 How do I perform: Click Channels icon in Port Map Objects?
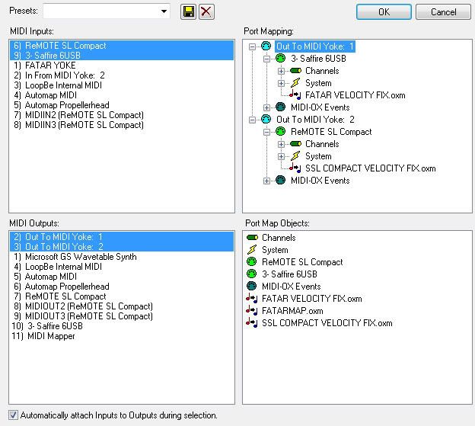[252, 238]
